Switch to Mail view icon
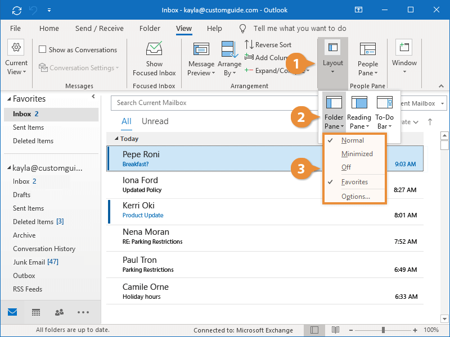Image resolution: width=450 pixels, height=337 pixels. click(x=12, y=312)
